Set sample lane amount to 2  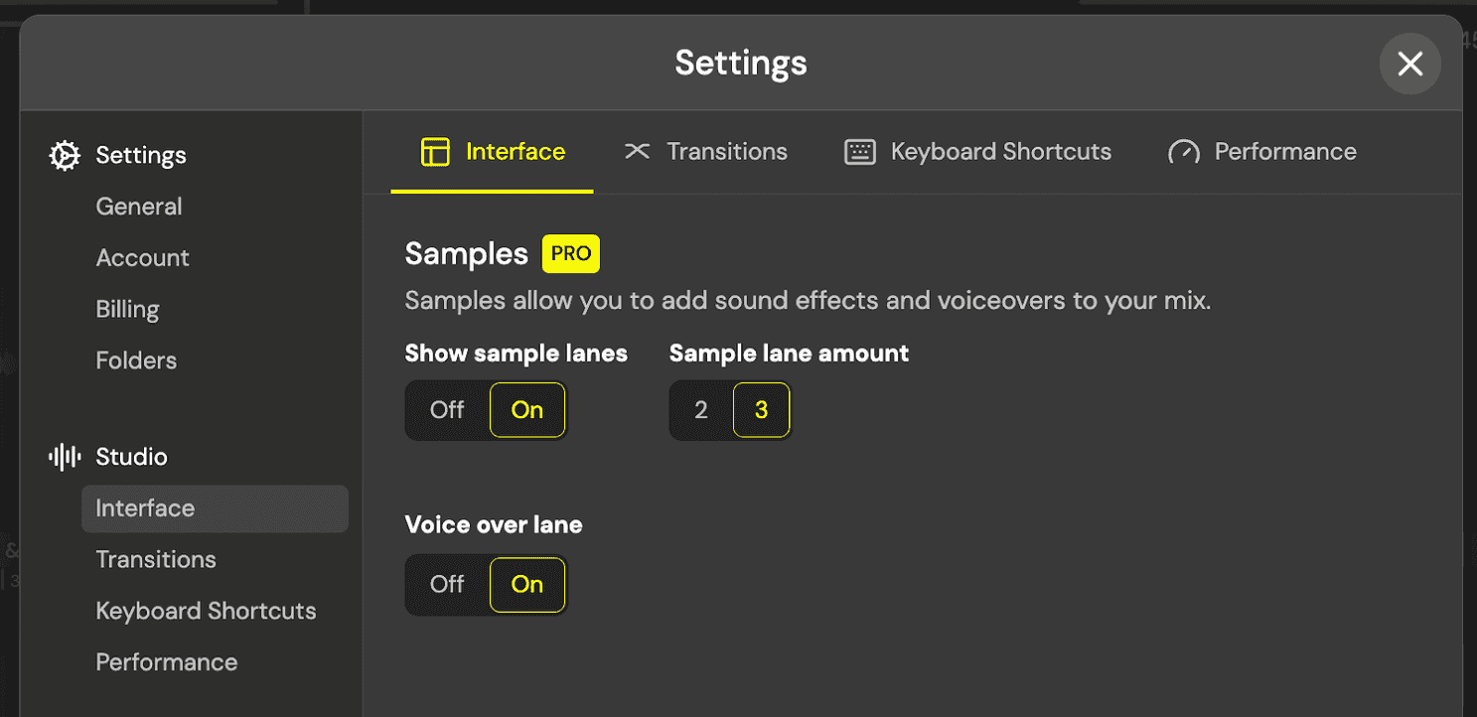pyautogui.click(x=701, y=410)
